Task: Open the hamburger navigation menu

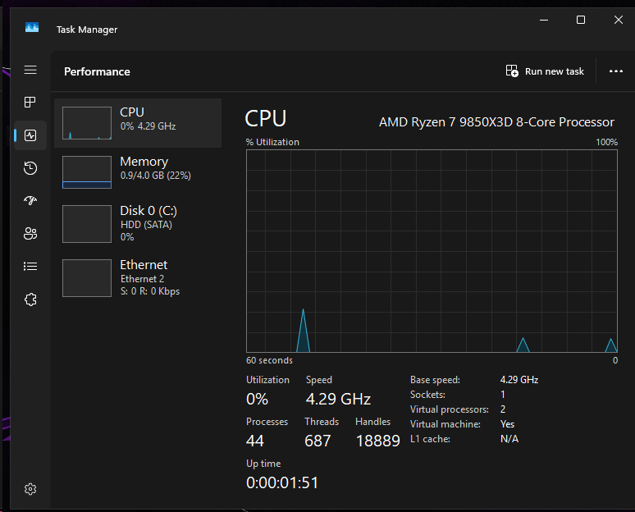Action: 30,70
